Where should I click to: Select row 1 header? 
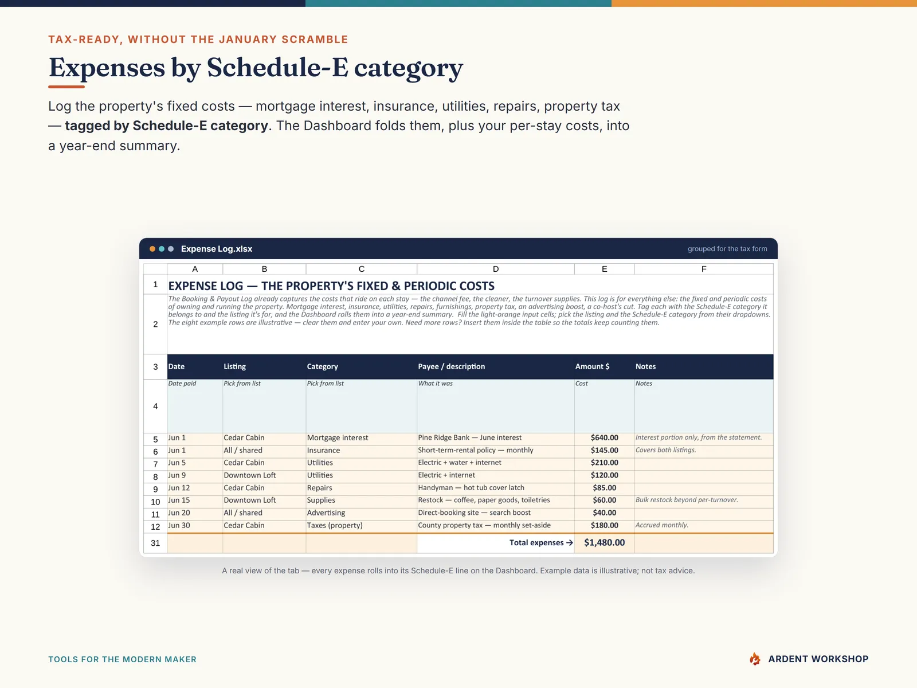pos(155,284)
